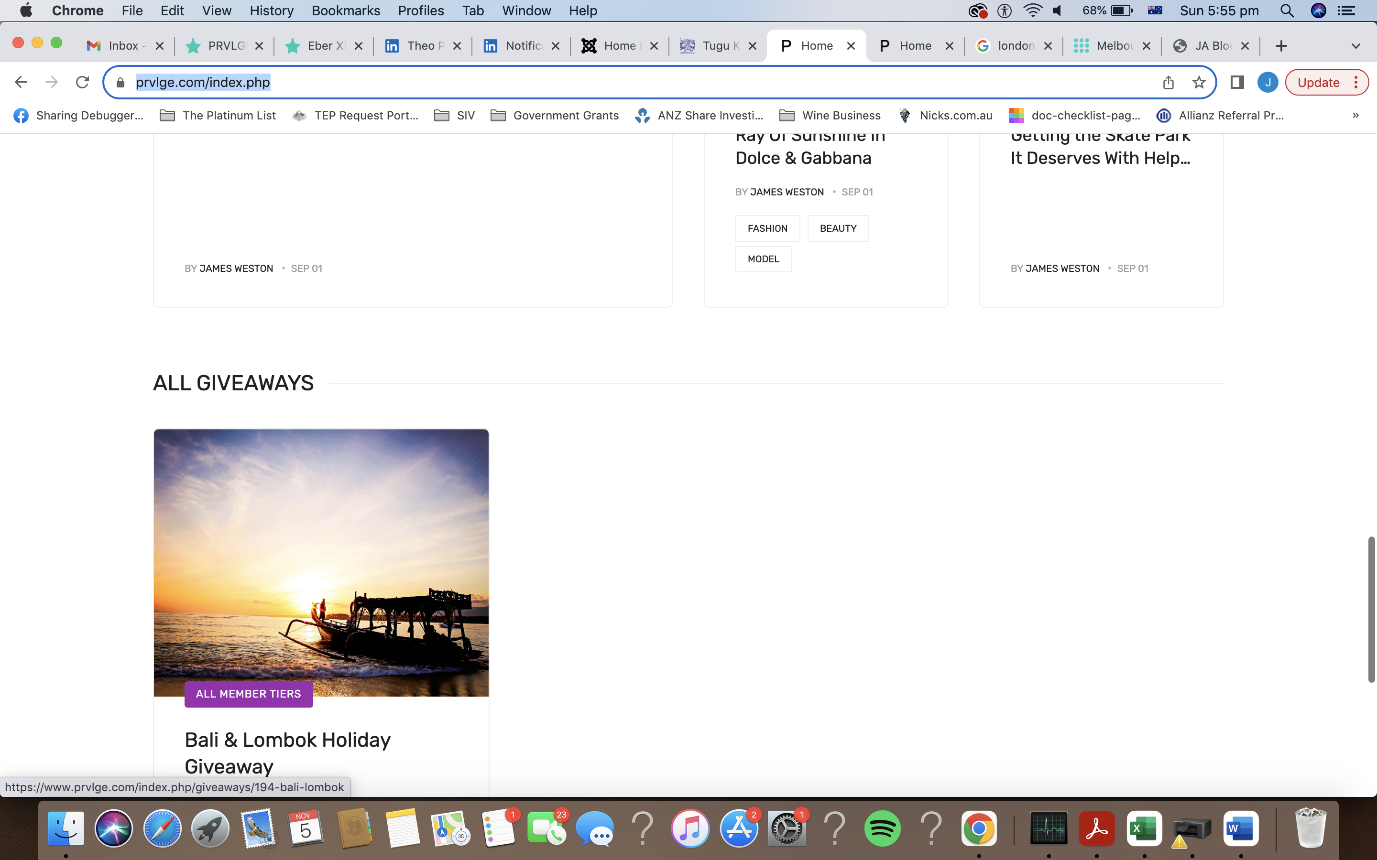This screenshot has width=1377, height=860.
Task: Open a new tab with the plus icon
Action: pyautogui.click(x=1281, y=46)
